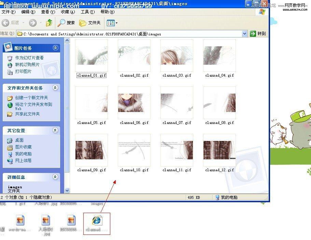Screen dimensions: 311x240
Task: Select thumbnail clannad_03.gif
Action: pyautogui.click(x=177, y=55)
